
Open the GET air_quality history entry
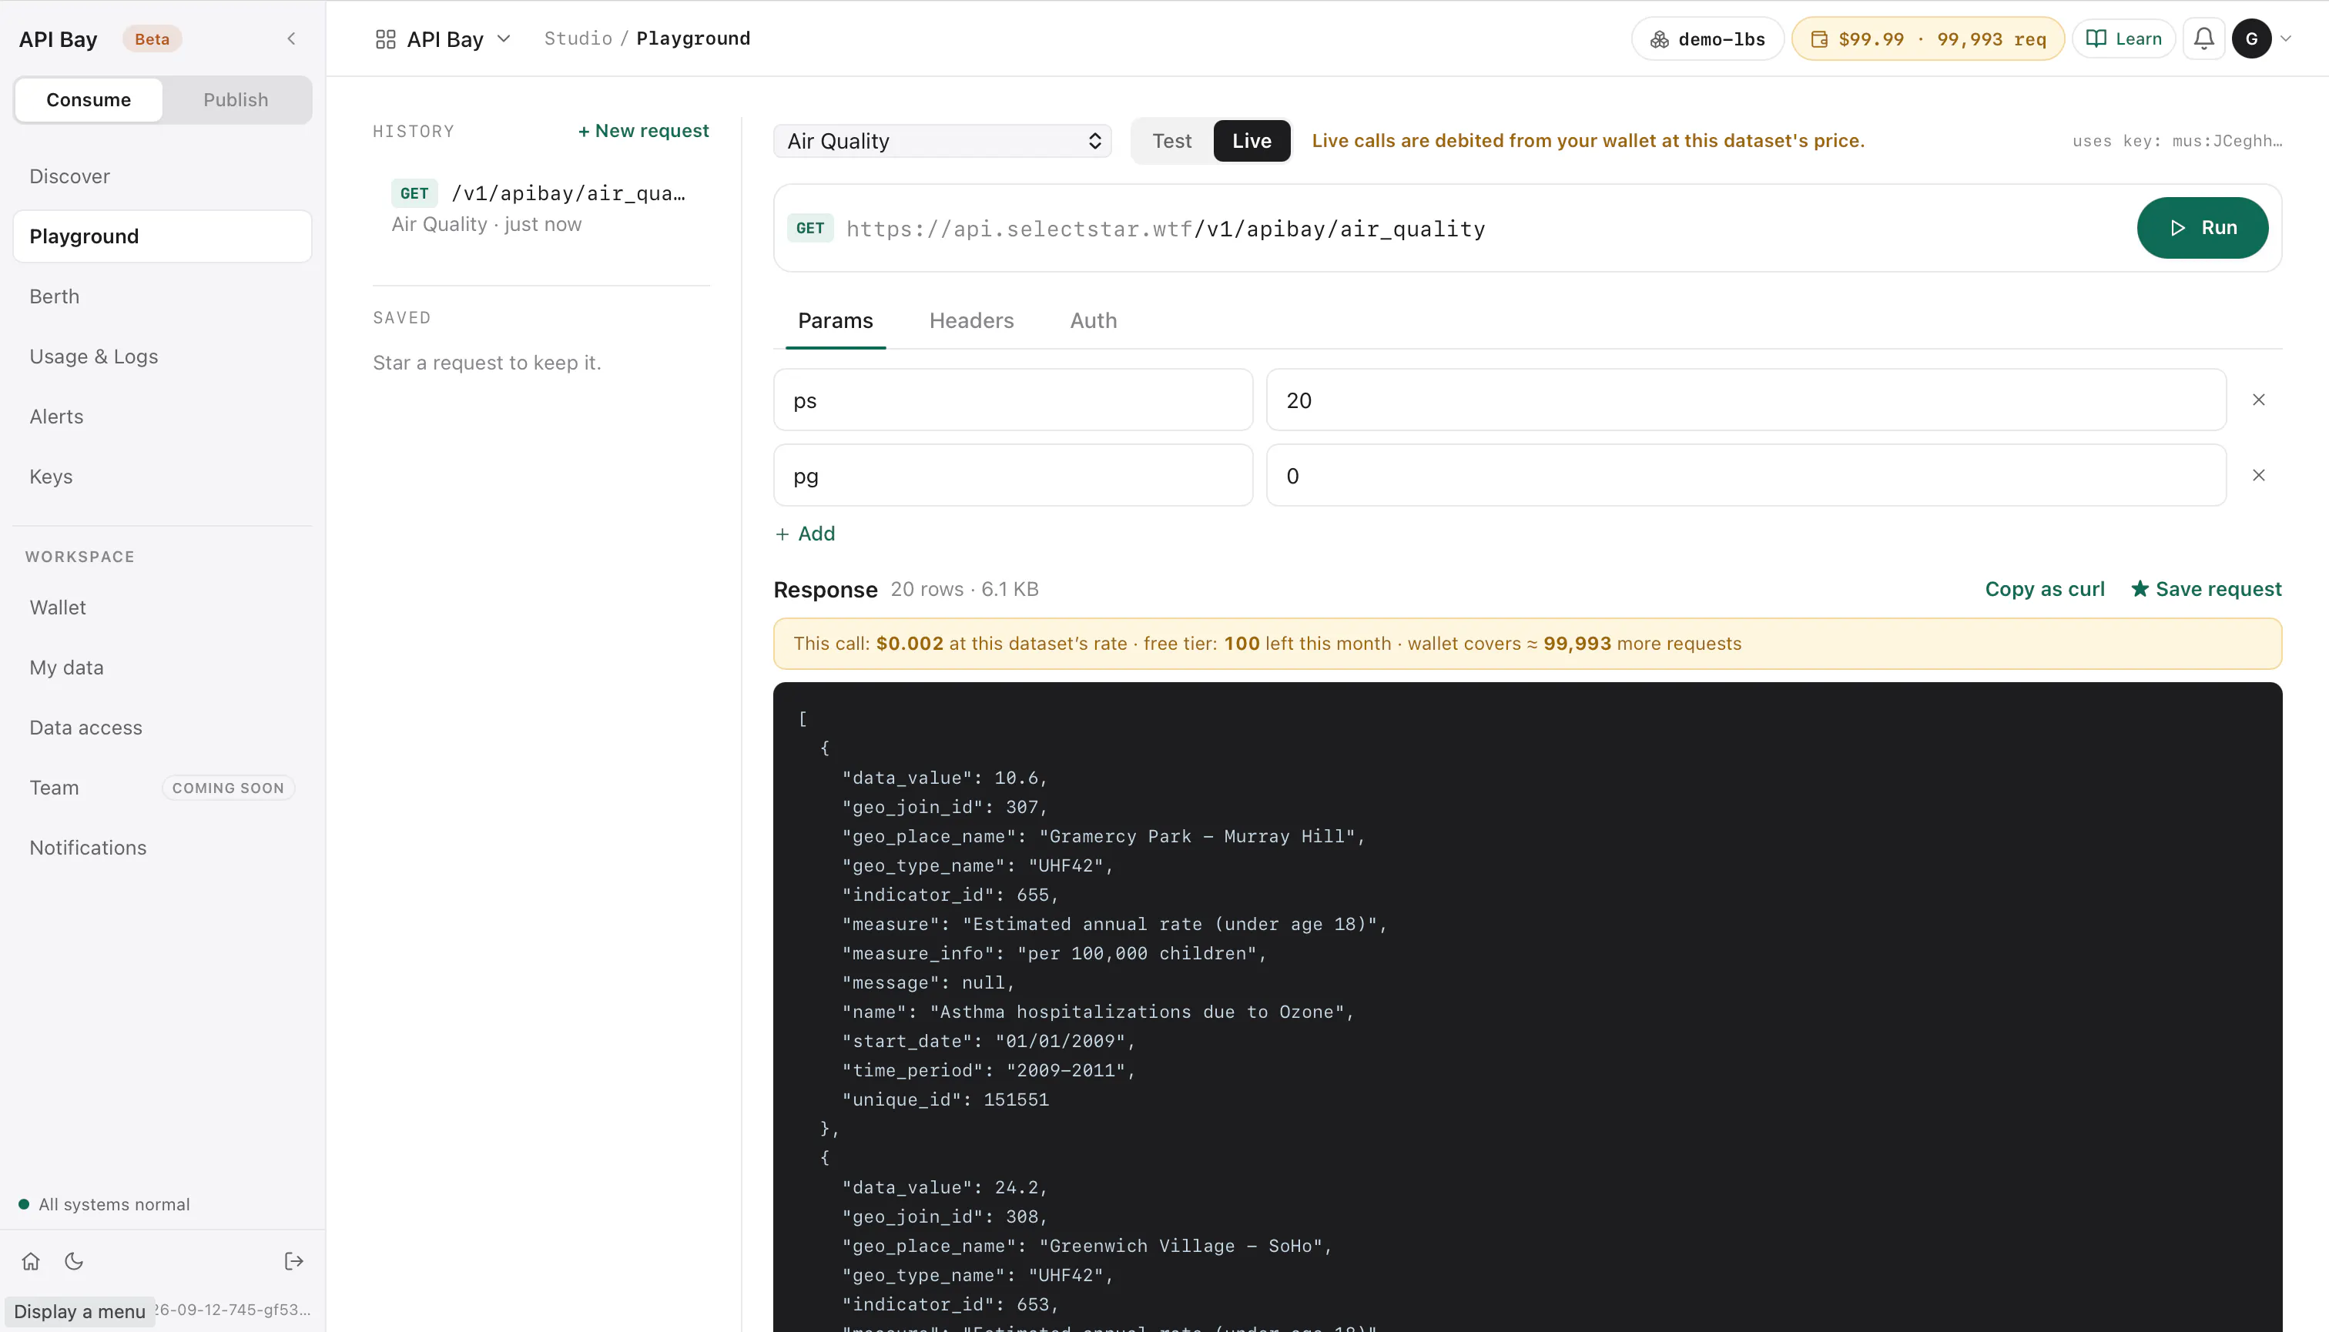pos(541,209)
